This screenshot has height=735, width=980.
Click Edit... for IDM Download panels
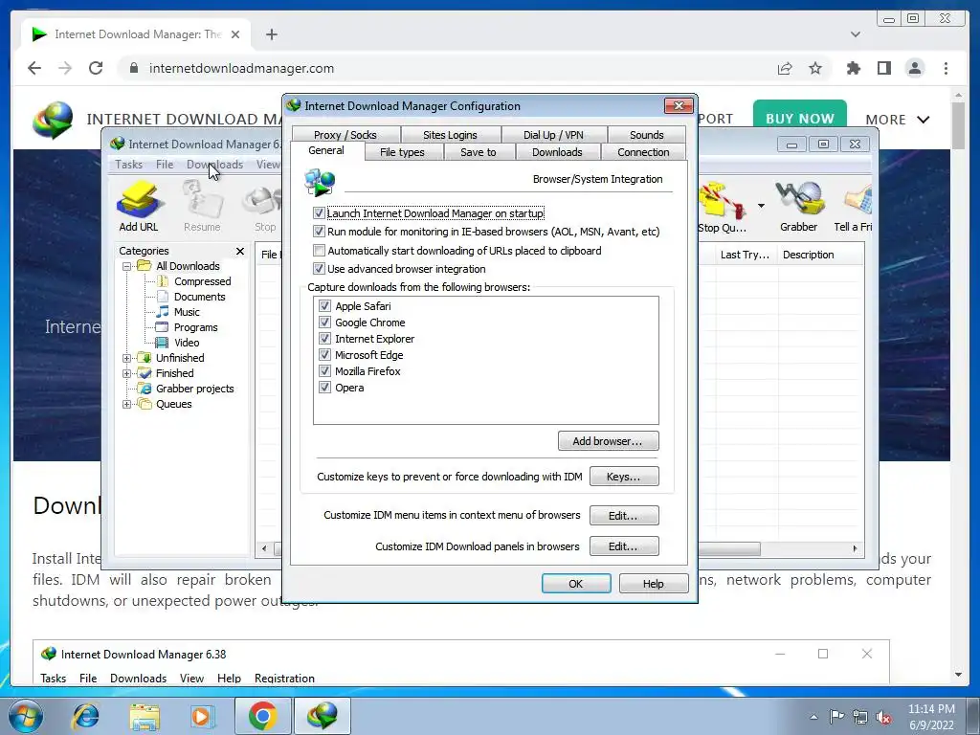(624, 546)
